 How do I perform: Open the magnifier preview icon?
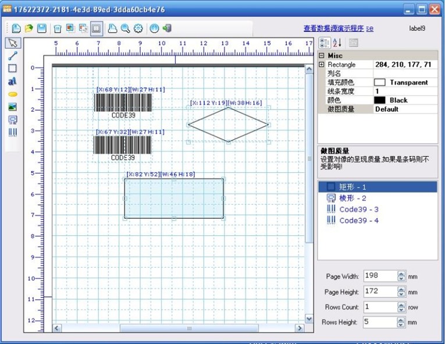(x=125, y=28)
